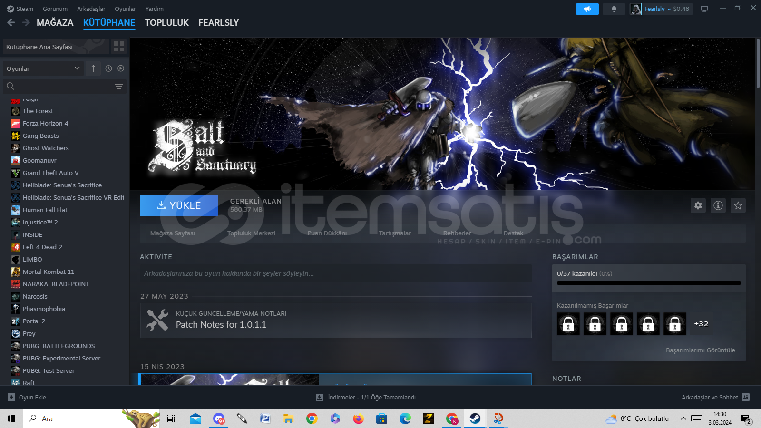This screenshot has height=428, width=761.
Task: Open Destek link
Action: click(513, 233)
